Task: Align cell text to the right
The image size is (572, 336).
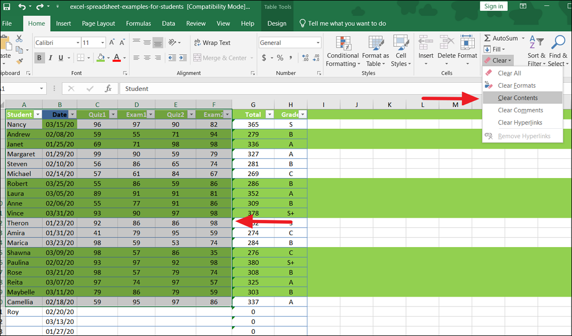Action: pos(158,58)
